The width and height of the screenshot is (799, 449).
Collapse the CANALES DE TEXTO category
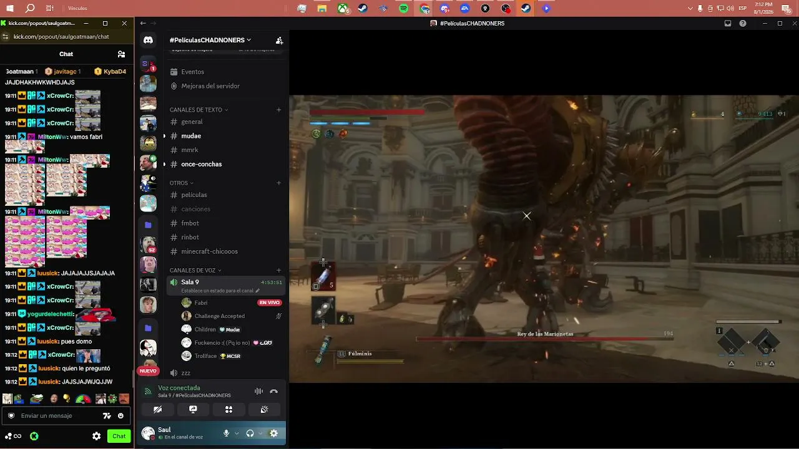pyautogui.click(x=199, y=110)
